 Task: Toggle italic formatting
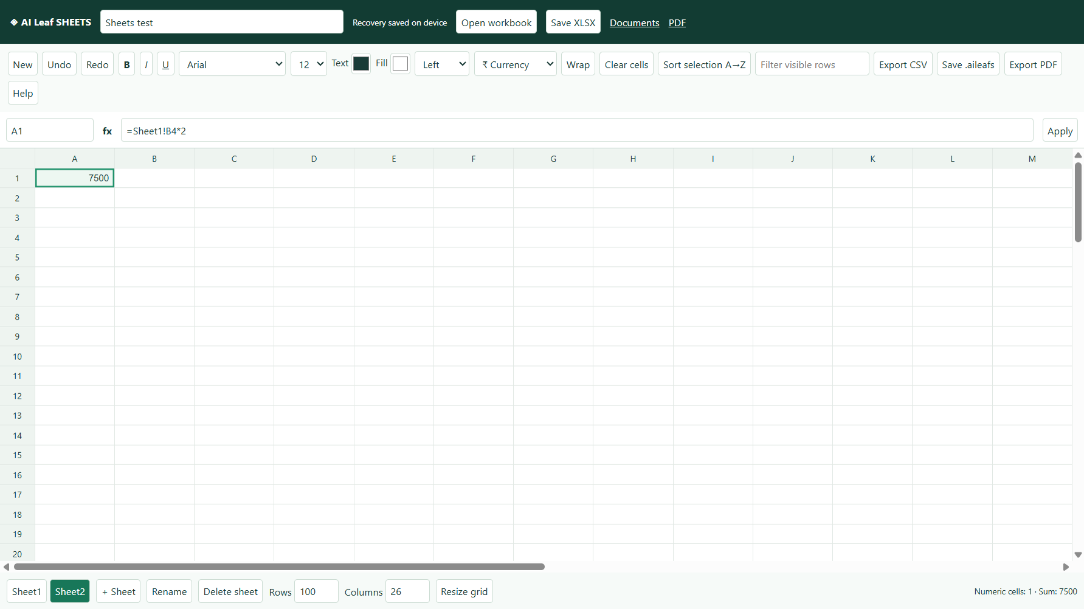click(146, 64)
